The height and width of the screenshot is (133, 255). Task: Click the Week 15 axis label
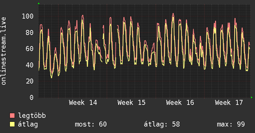pyautogui.click(x=132, y=103)
